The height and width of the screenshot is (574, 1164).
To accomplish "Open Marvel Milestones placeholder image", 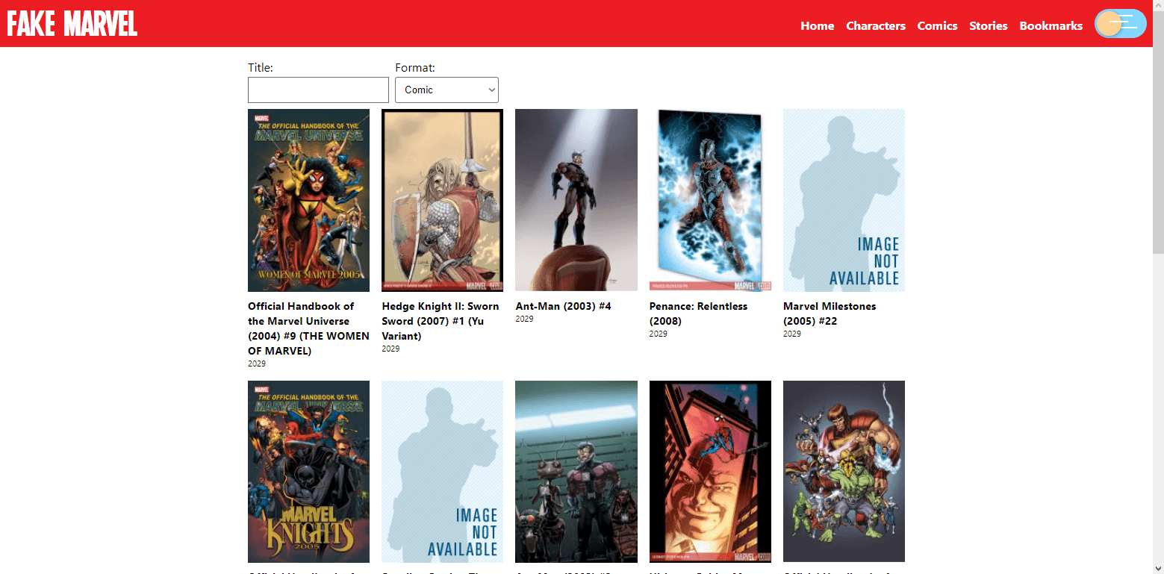I will 844,200.
